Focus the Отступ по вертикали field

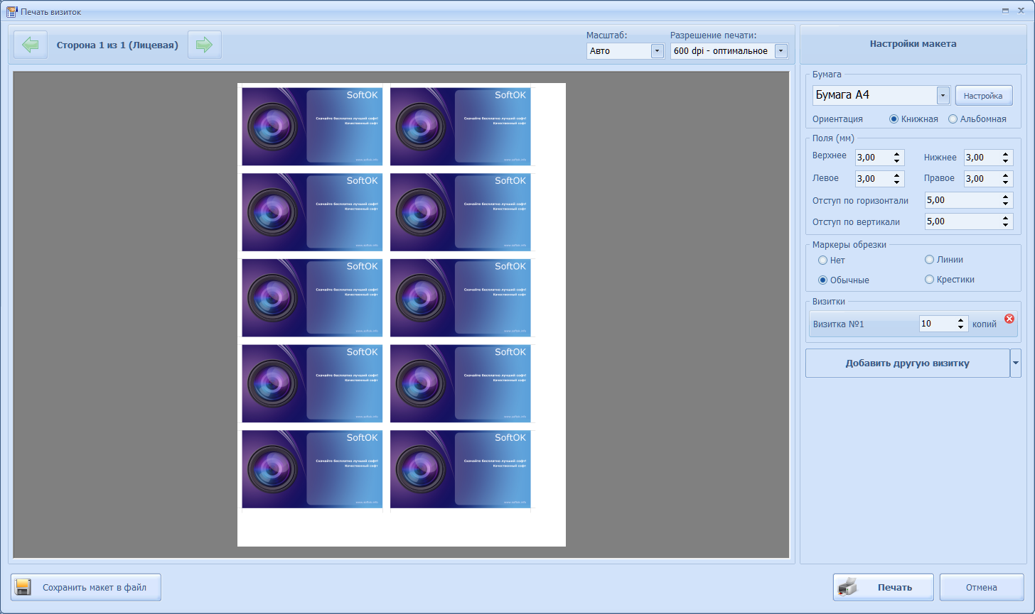962,221
